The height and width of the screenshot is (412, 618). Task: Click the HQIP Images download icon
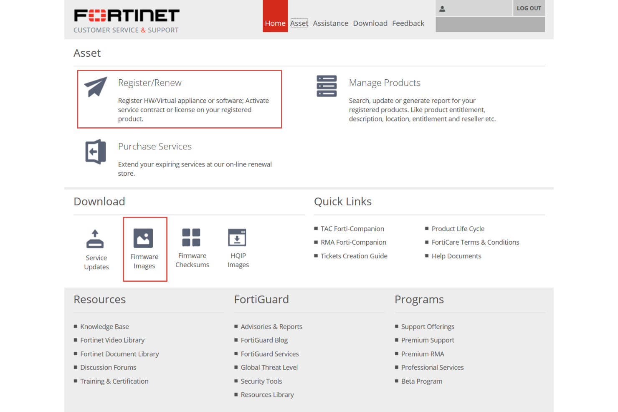pyautogui.click(x=237, y=238)
